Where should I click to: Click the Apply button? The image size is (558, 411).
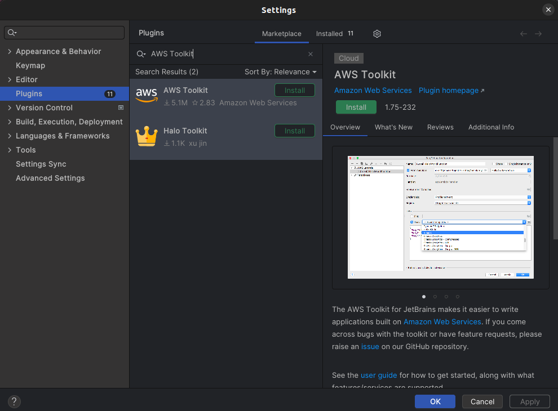(x=529, y=401)
